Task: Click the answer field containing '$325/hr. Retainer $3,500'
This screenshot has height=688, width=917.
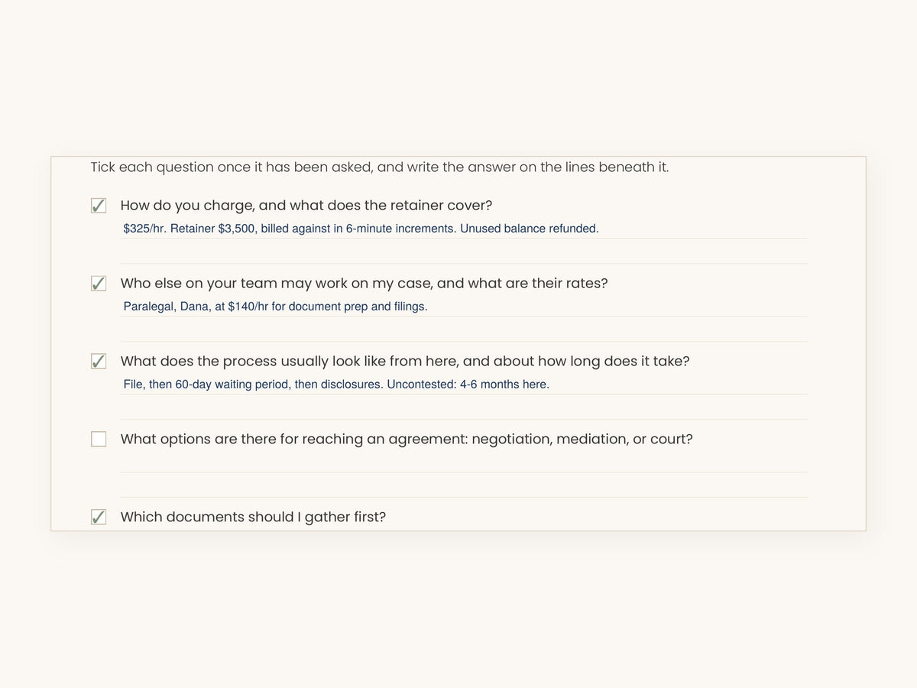Action: [464, 229]
